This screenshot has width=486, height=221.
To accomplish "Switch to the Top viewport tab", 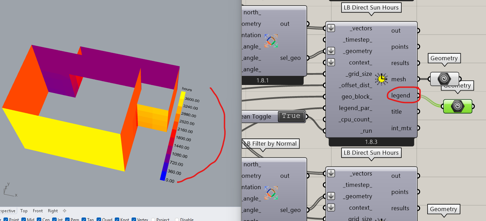I will point(24,211).
